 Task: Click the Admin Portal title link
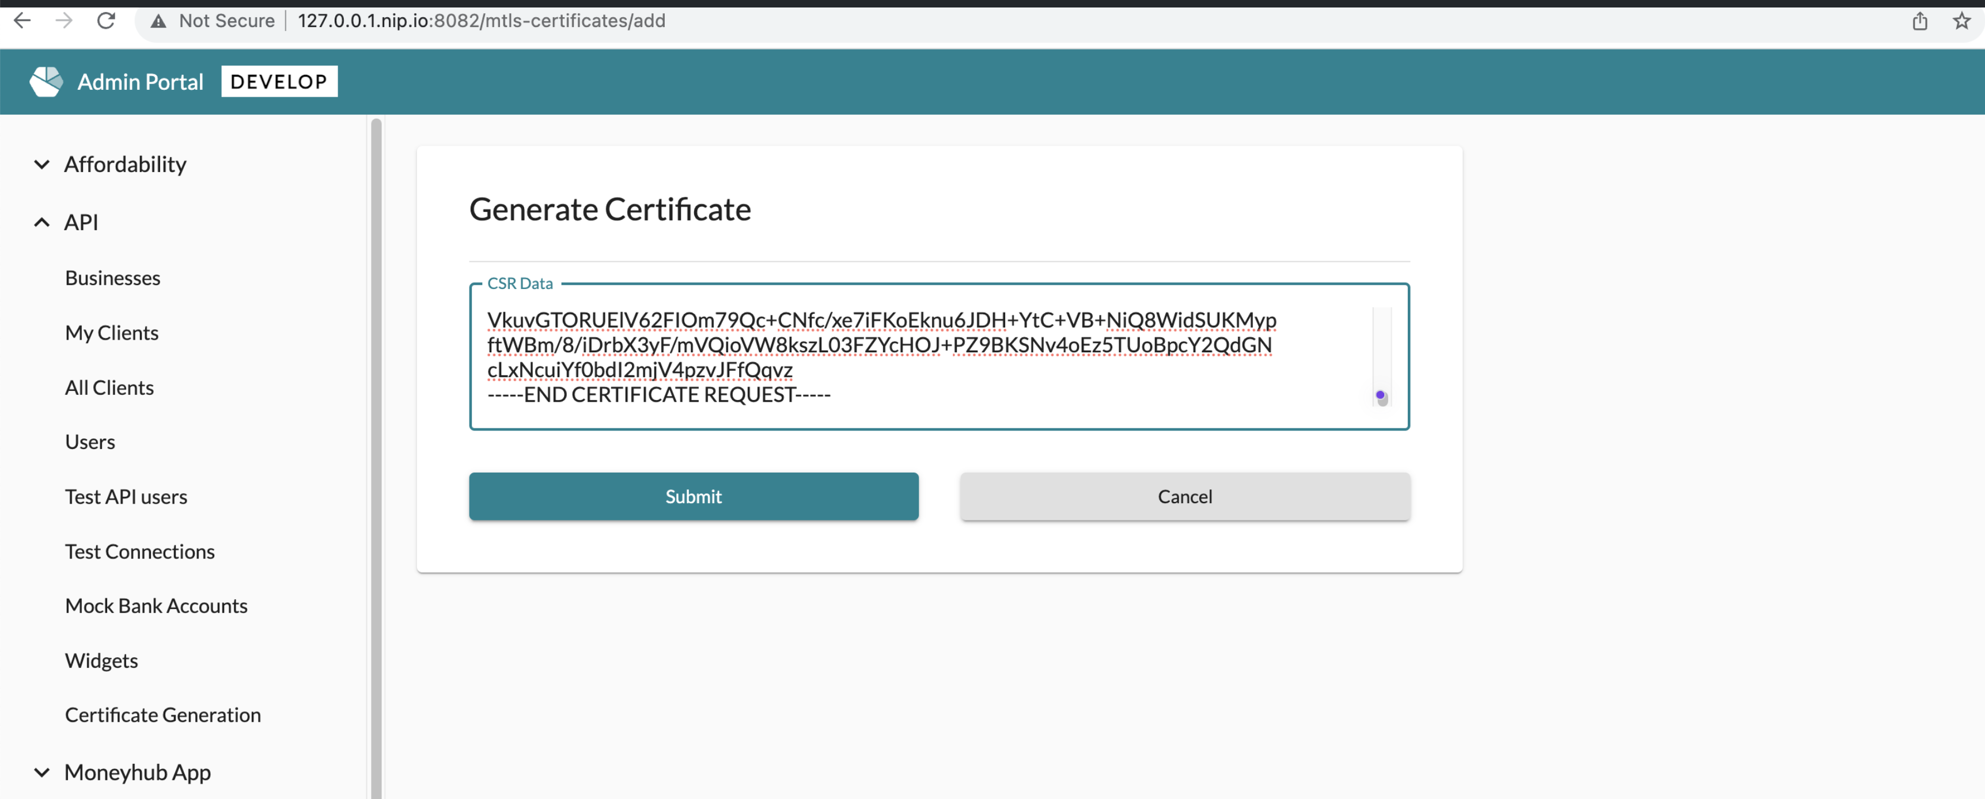pyautogui.click(x=140, y=82)
